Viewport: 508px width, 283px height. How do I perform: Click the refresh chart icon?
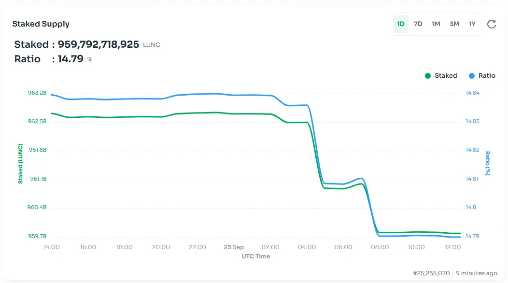coord(492,24)
